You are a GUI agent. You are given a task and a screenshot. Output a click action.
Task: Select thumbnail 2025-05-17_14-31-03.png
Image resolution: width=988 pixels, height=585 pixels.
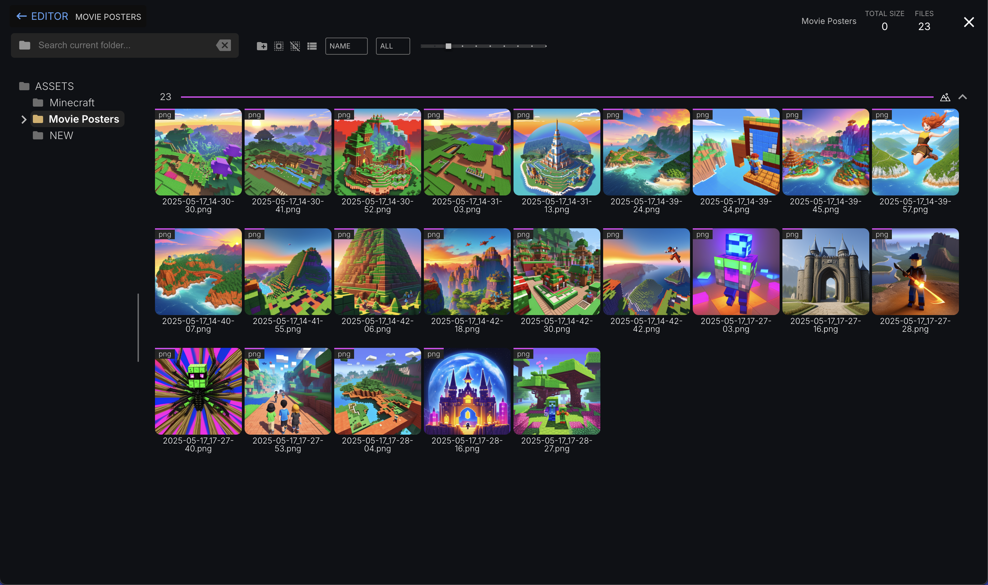467,152
